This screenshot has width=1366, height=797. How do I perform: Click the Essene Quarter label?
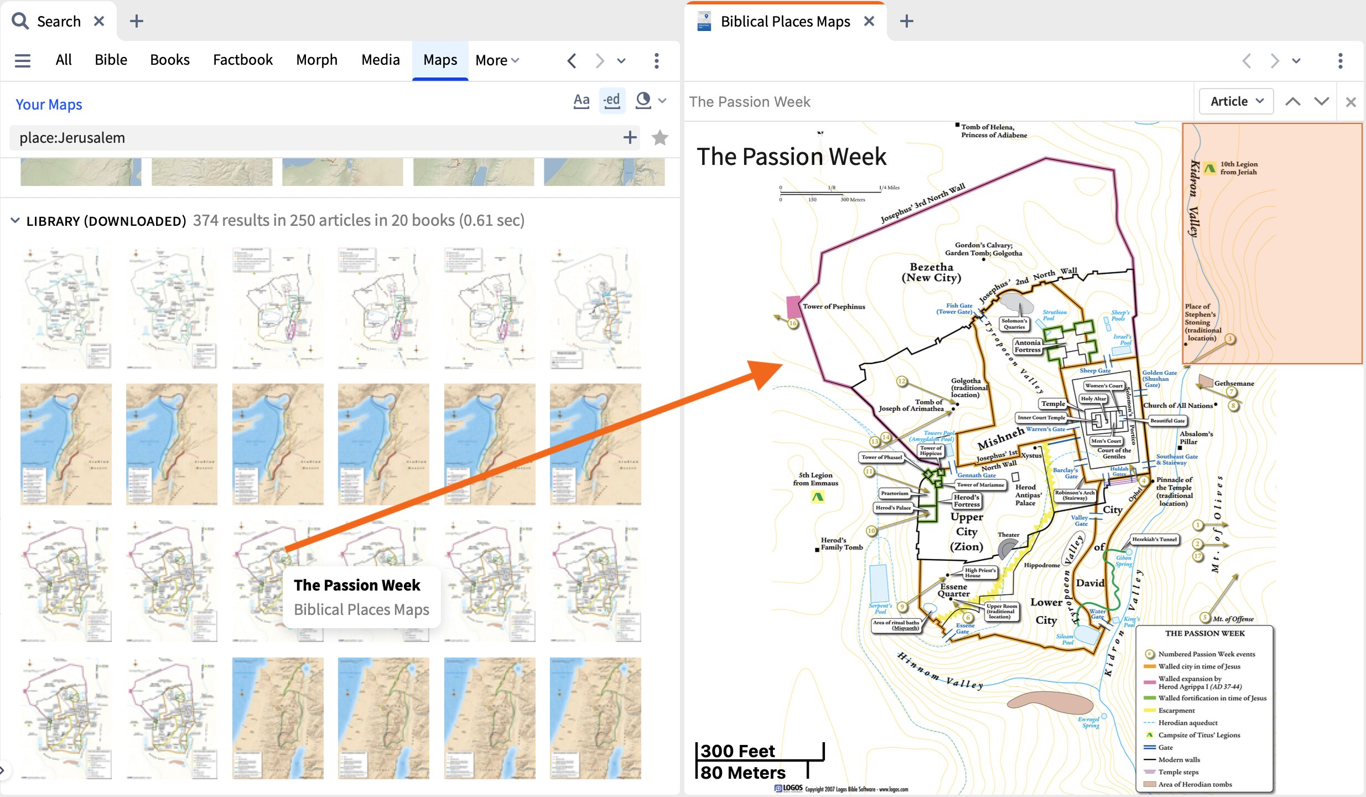953,590
